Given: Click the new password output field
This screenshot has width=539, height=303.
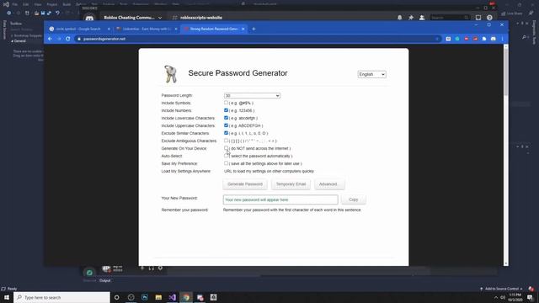Looking at the screenshot, I should coord(280,199).
